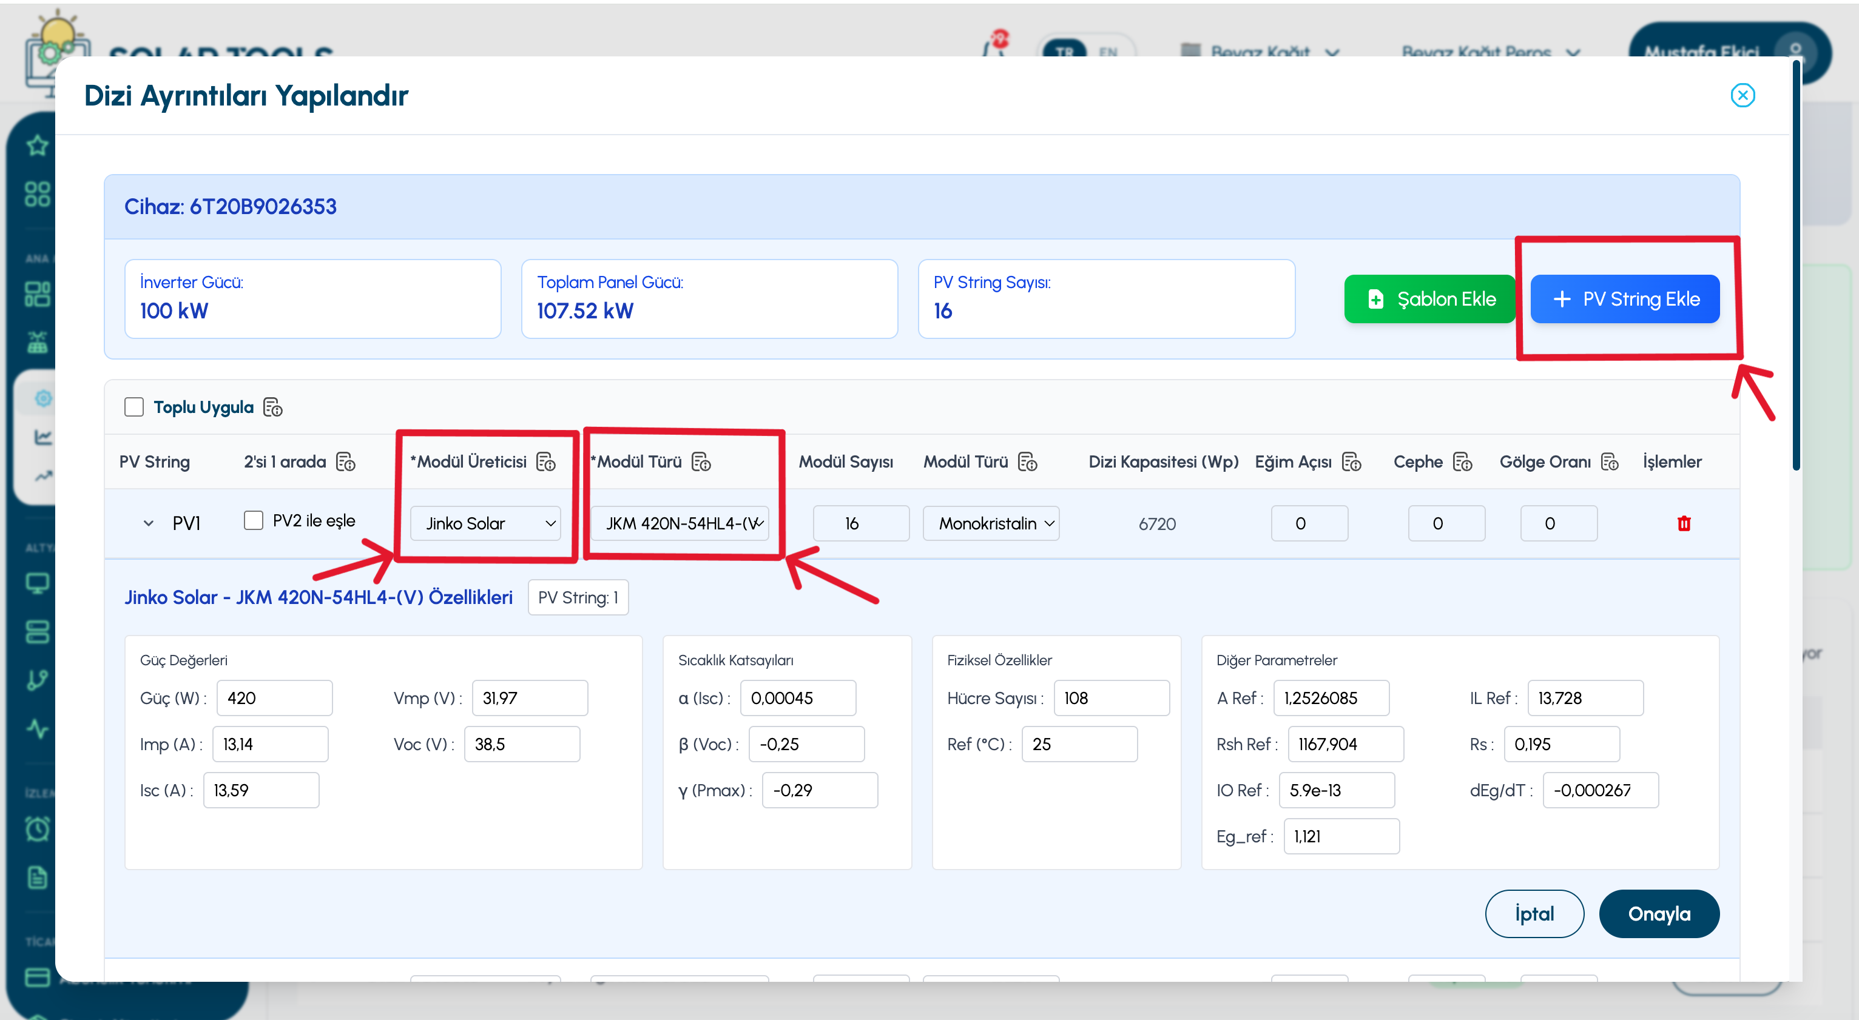Check the PV2 ile eşle box

click(x=253, y=520)
